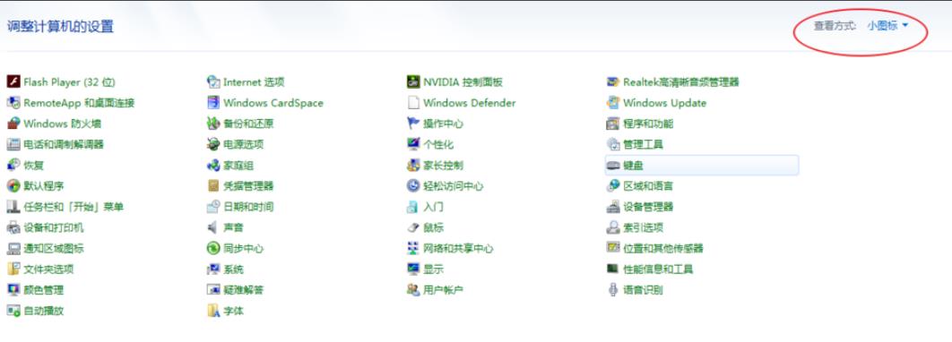Click the 轻松访问中心 link
The height and width of the screenshot is (342, 952).
tap(453, 185)
